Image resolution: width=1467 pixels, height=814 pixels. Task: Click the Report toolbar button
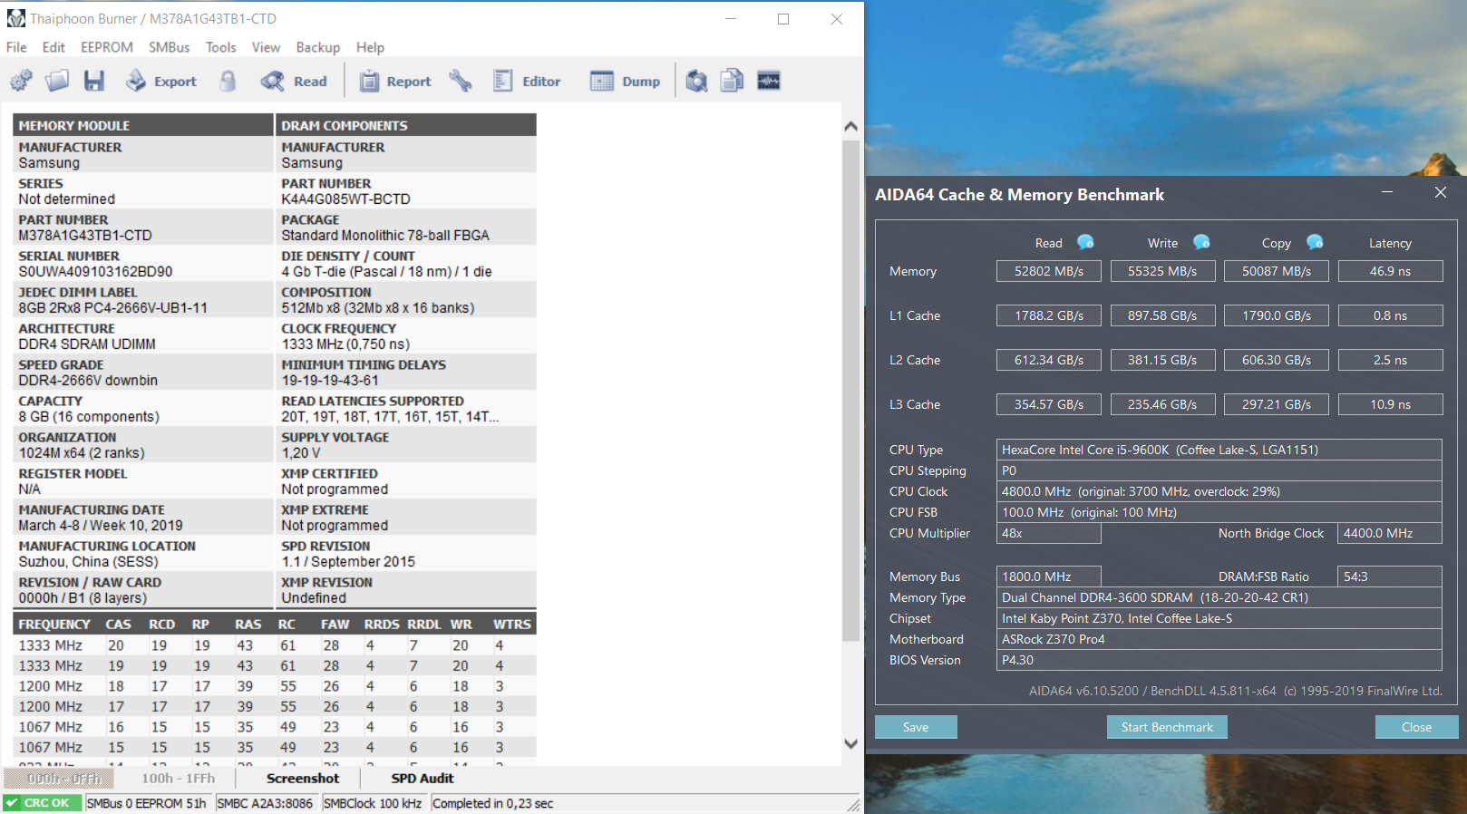[395, 81]
